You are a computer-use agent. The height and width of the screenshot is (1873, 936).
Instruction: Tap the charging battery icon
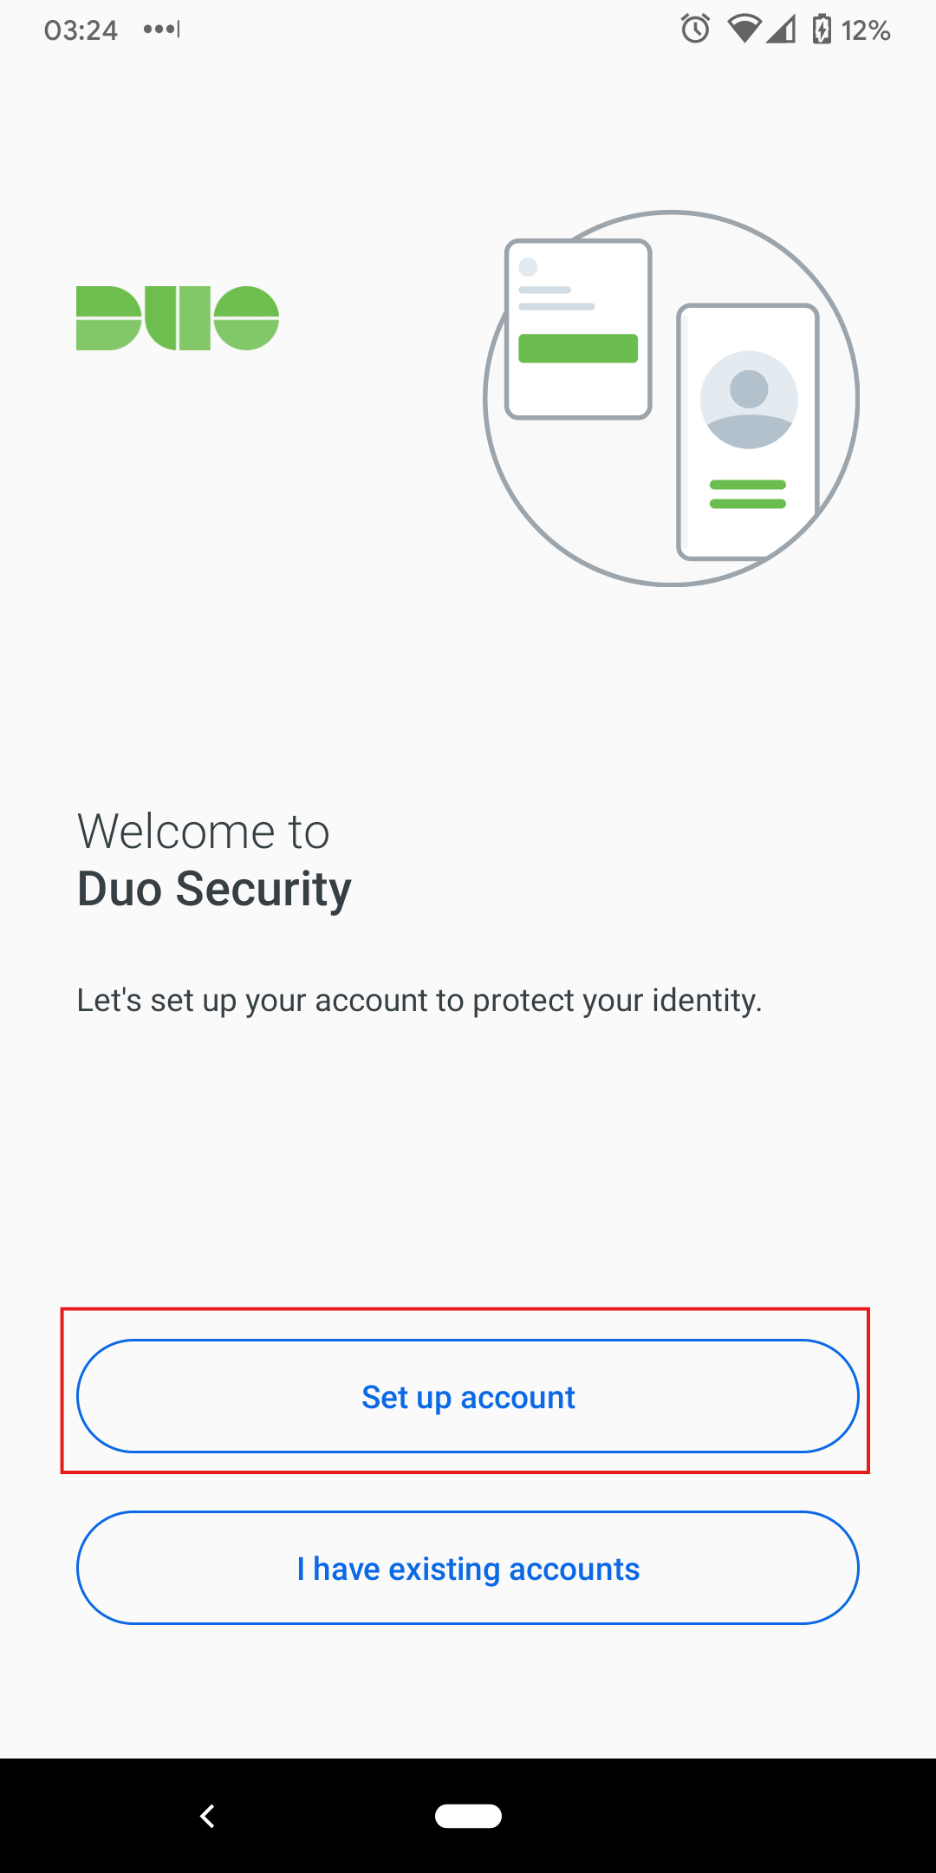pos(821,29)
